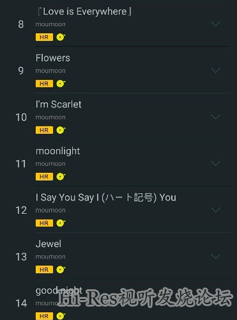Open moumoon artist under I'm Scarlet
This screenshot has width=237, height=320.
tap(50, 117)
